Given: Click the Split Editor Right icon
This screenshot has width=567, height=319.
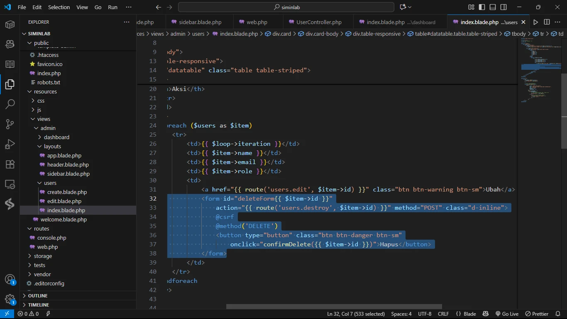Looking at the screenshot, I should click(547, 22).
